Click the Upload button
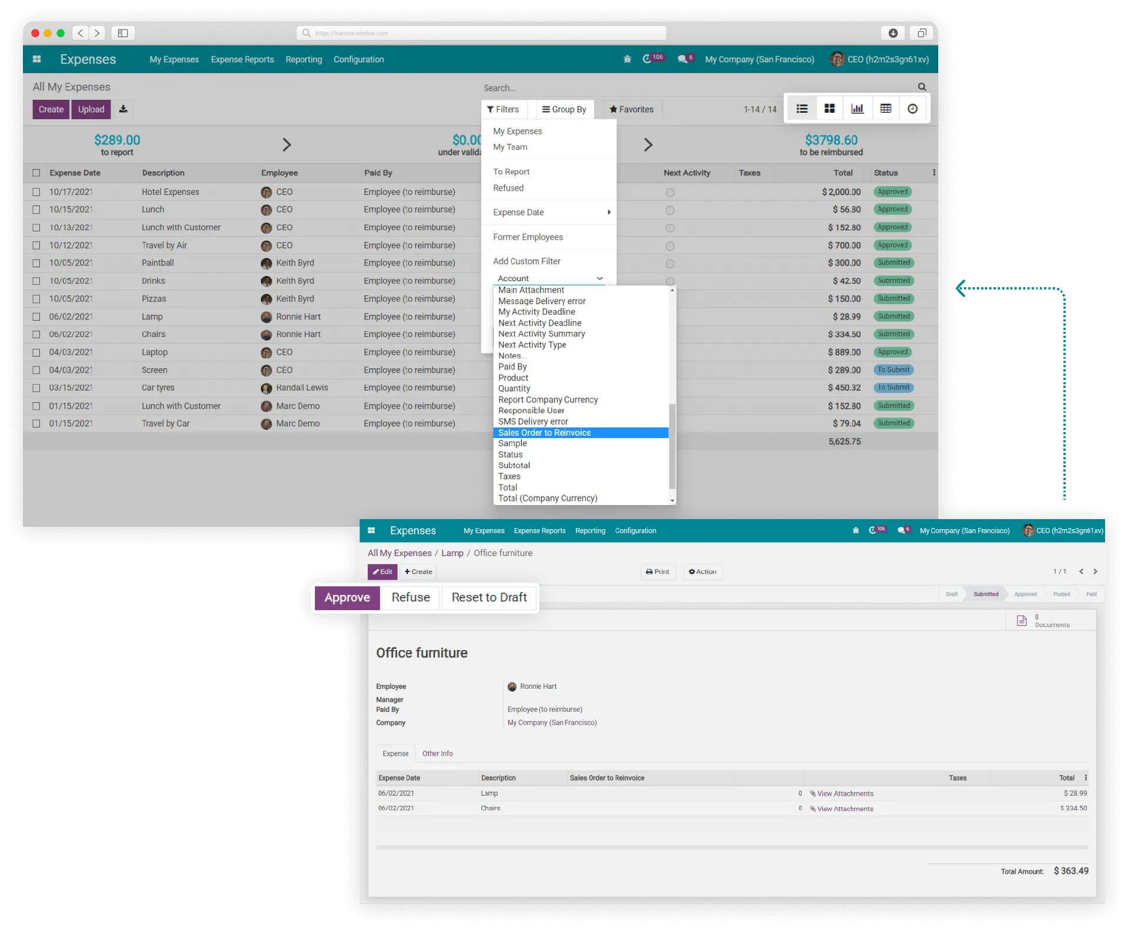The image size is (1128, 929). tap(91, 109)
